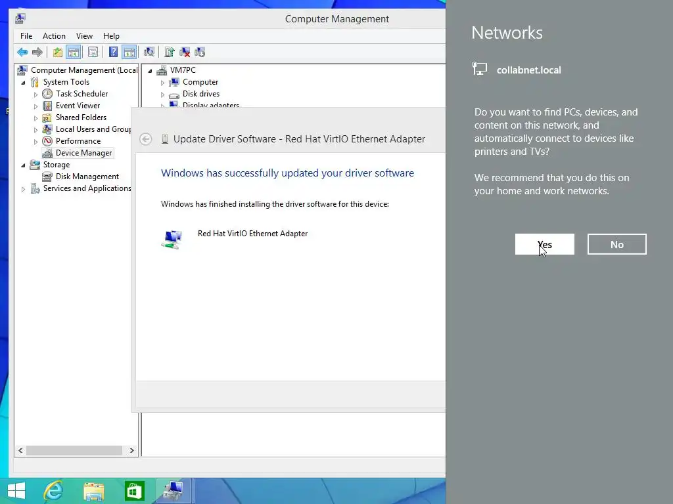Click 'Red Hat VirtIO Ethernet Adapter' device name
Viewport: 673px width, 504px height.
click(x=252, y=234)
